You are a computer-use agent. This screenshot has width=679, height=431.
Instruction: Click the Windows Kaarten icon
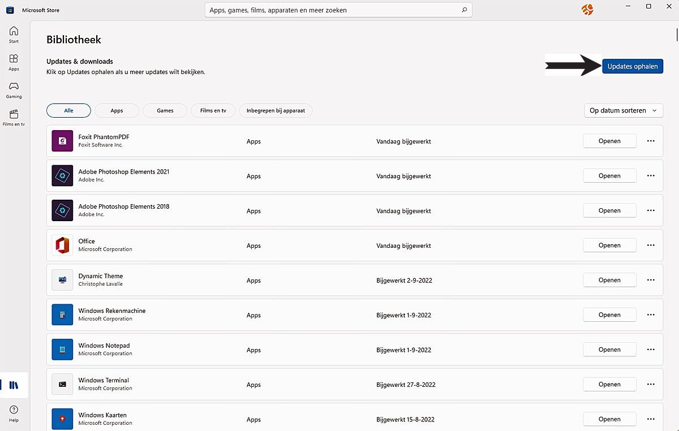coord(62,419)
